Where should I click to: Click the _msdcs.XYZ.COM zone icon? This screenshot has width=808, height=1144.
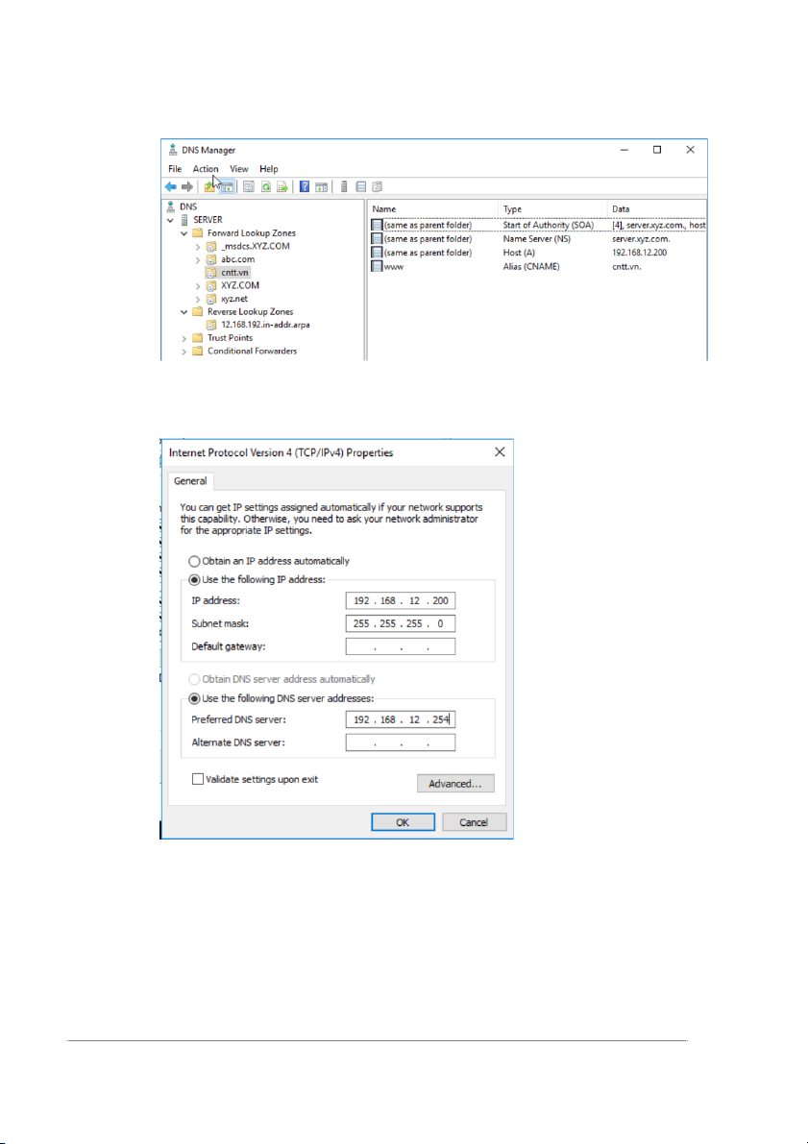pyautogui.click(x=211, y=246)
